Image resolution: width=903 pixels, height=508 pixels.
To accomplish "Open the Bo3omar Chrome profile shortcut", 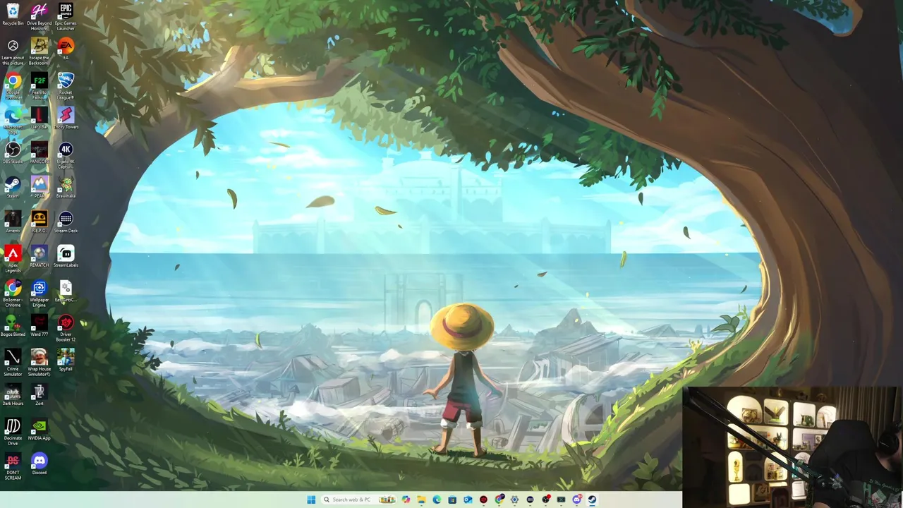I will click(x=13, y=293).
